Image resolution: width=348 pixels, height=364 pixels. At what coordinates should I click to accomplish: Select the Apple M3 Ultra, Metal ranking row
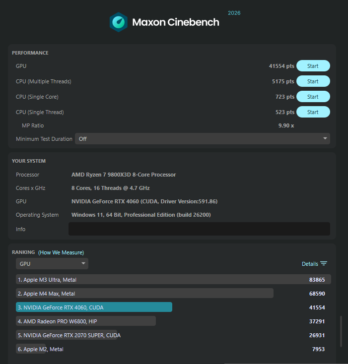pos(173,280)
